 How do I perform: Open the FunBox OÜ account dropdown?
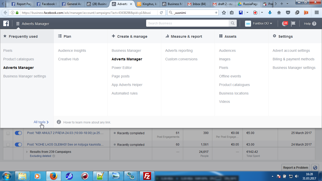point(259,23)
